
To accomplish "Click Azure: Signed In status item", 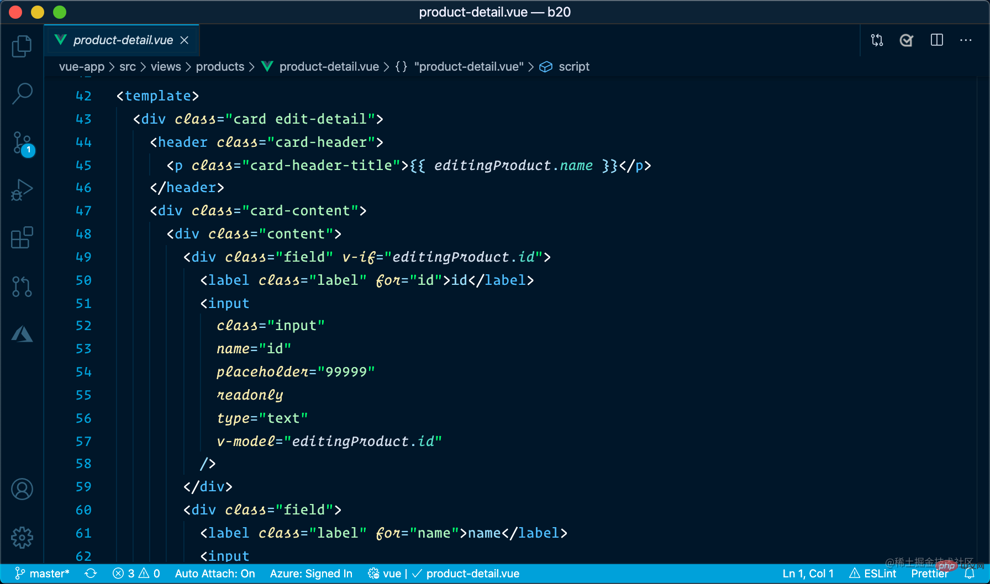I will pos(311,574).
